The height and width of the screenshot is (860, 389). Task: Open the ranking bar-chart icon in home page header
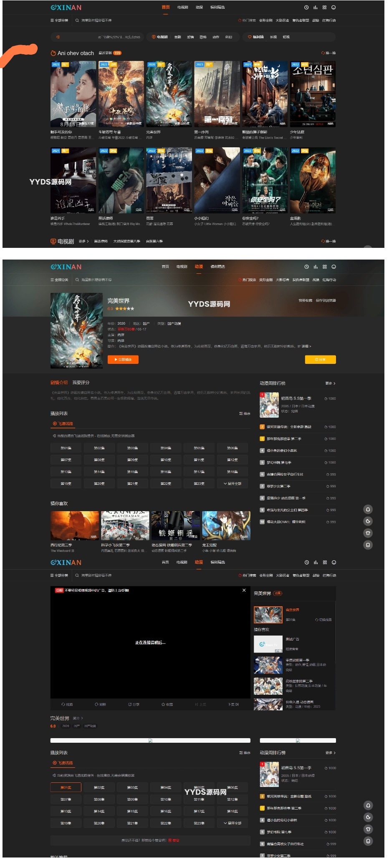pos(316,8)
